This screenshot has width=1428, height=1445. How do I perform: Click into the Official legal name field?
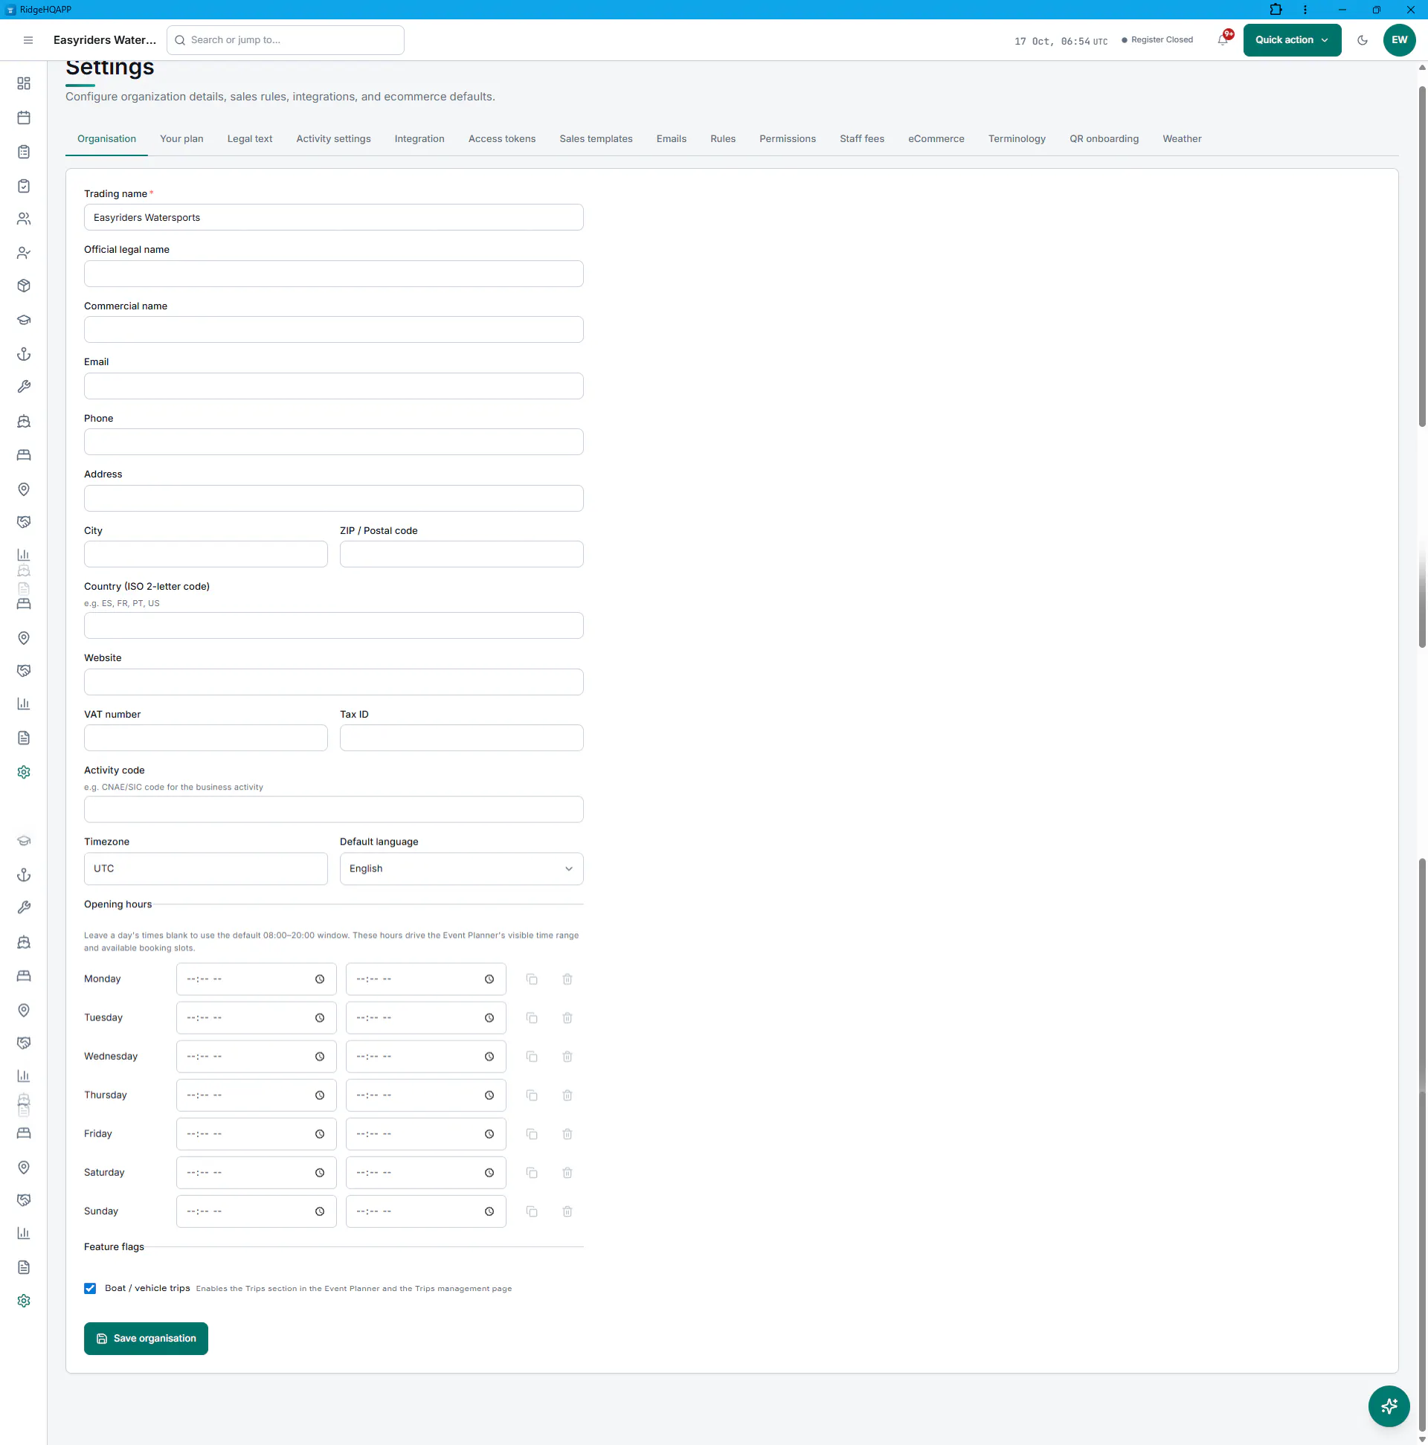point(334,274)
